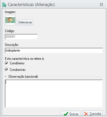
Task: Click the Descrição label above the field
Action: click(x=12, y=45)
